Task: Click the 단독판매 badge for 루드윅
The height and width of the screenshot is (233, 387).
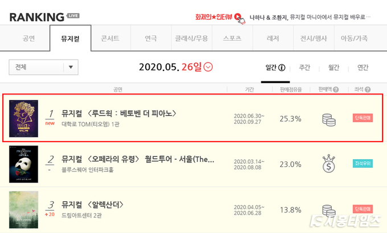Action: [x=363, y=118]
